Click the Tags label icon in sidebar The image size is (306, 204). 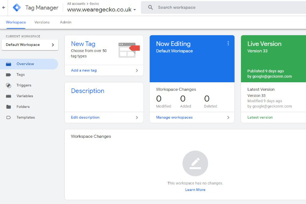click(x=8, y=75)
